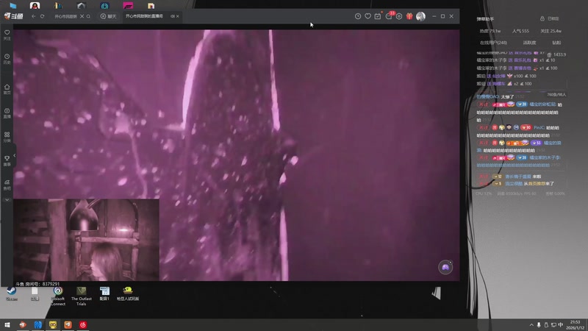Switch to 在线用户(248) tab
Screen dimensions: 588x331
click(493, 43)
